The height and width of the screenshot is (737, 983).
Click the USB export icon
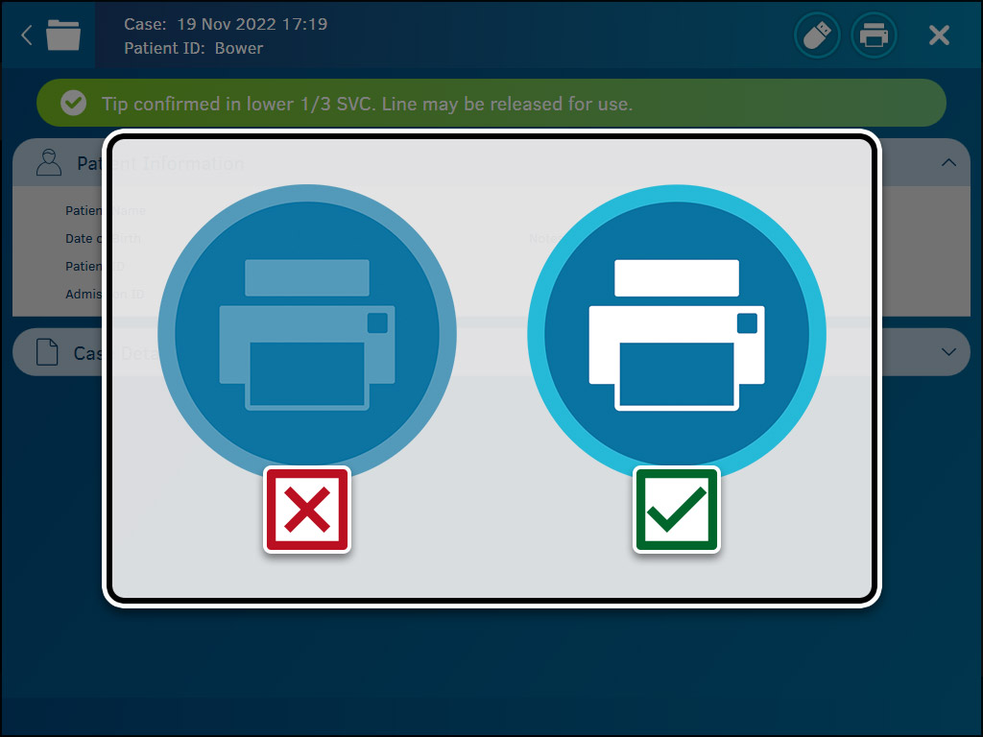[x=817, y=35]
